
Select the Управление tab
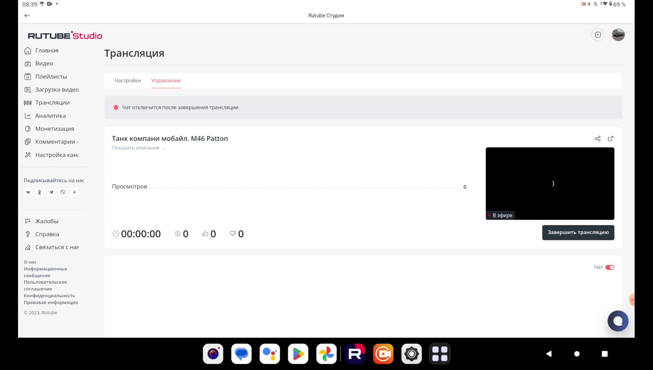(x=166, y=81)
